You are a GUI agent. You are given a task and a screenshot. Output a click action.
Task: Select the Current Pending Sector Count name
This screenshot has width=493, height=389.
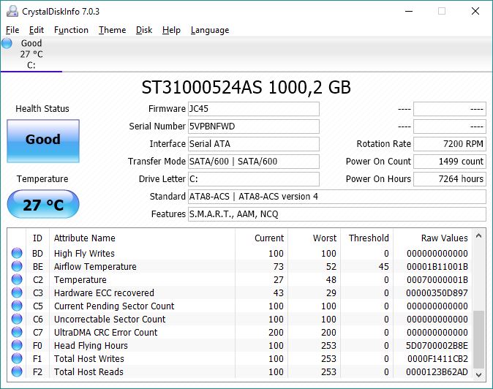point(114,306)
